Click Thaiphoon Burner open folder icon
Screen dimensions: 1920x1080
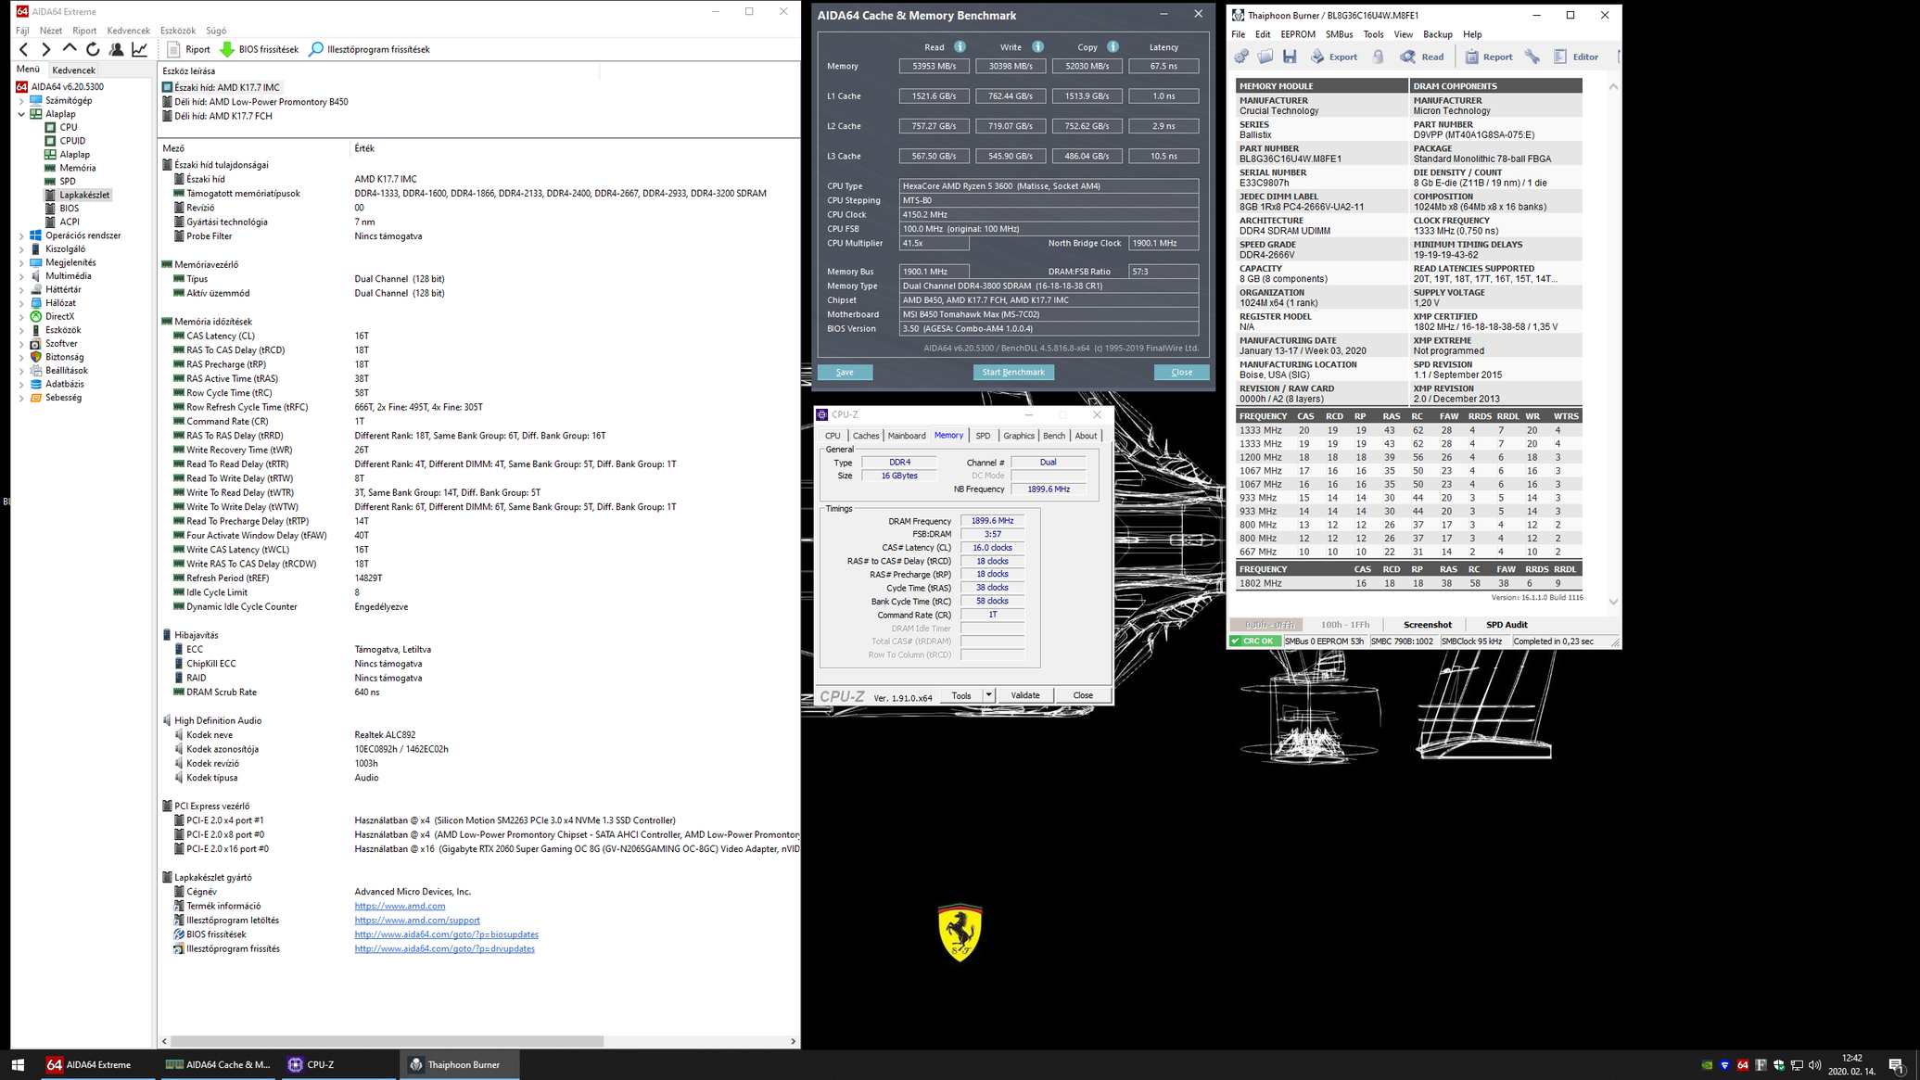click(1265, 57)
